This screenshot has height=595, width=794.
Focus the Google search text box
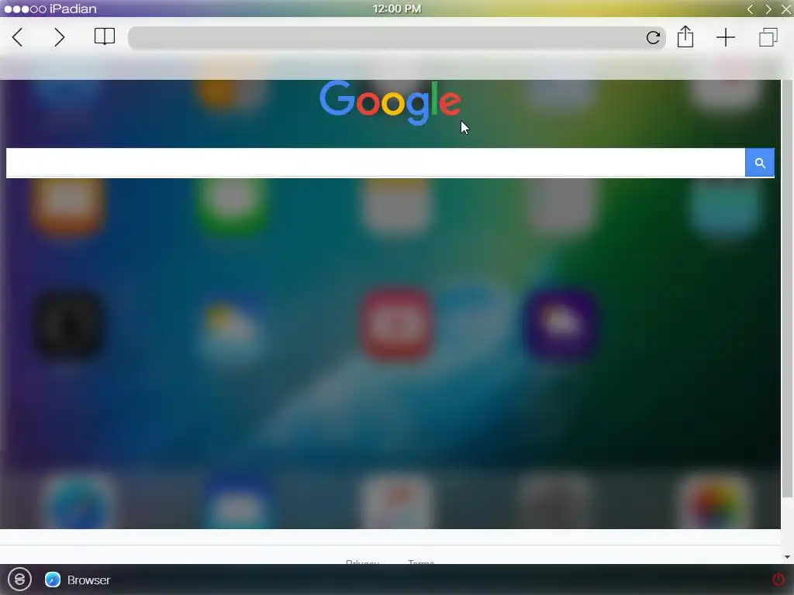point(375,163)
